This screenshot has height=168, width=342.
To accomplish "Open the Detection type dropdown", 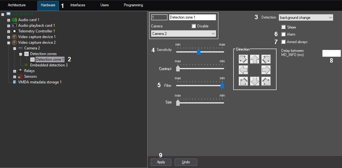I will coord(306,17).
